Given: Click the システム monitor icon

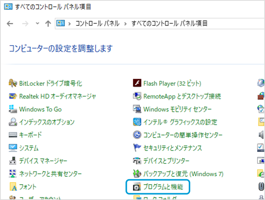Looking at the screenshot, I should pos(13,148).
